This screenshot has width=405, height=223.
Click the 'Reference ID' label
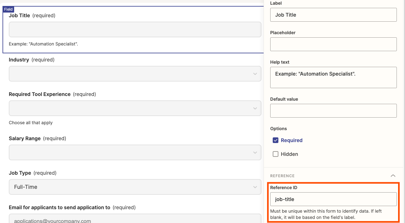click(x=284, y=188)
